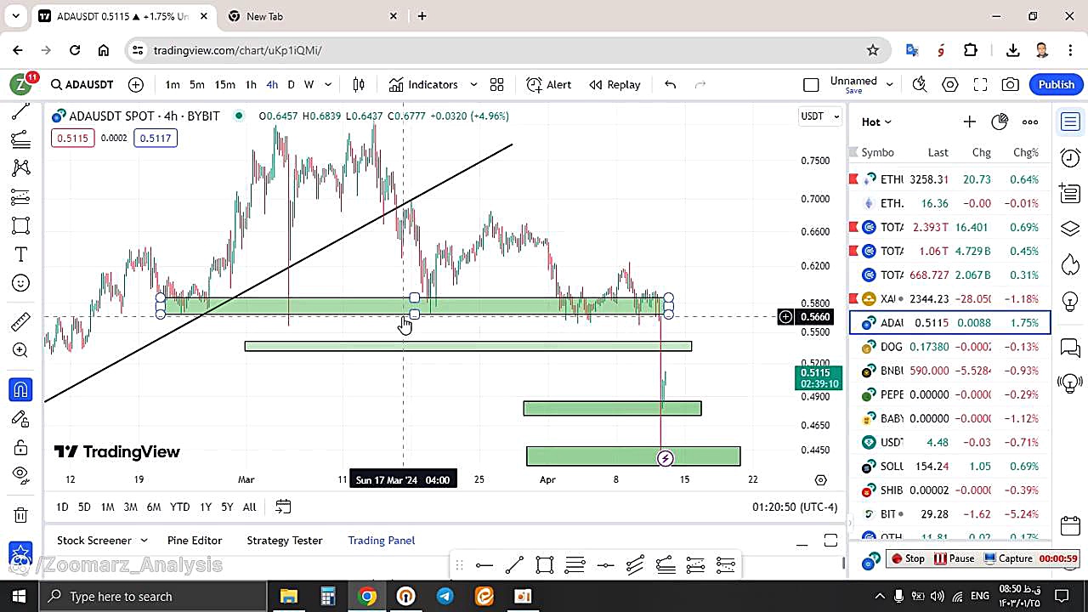Start bar Replay mode

pos(615,84)
